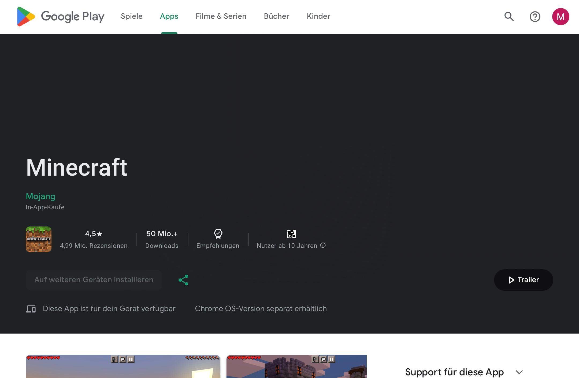Open the account avatar menu

[561, 17]
